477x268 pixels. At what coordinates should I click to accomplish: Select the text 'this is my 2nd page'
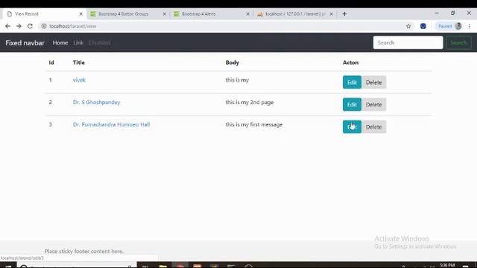point(250,103)
